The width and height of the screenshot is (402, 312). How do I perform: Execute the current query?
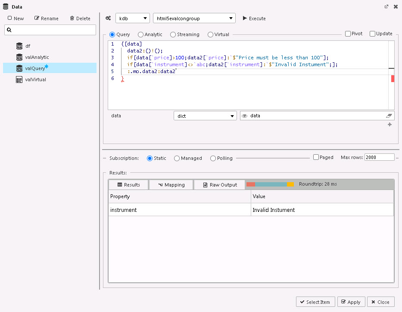point(254,18)
